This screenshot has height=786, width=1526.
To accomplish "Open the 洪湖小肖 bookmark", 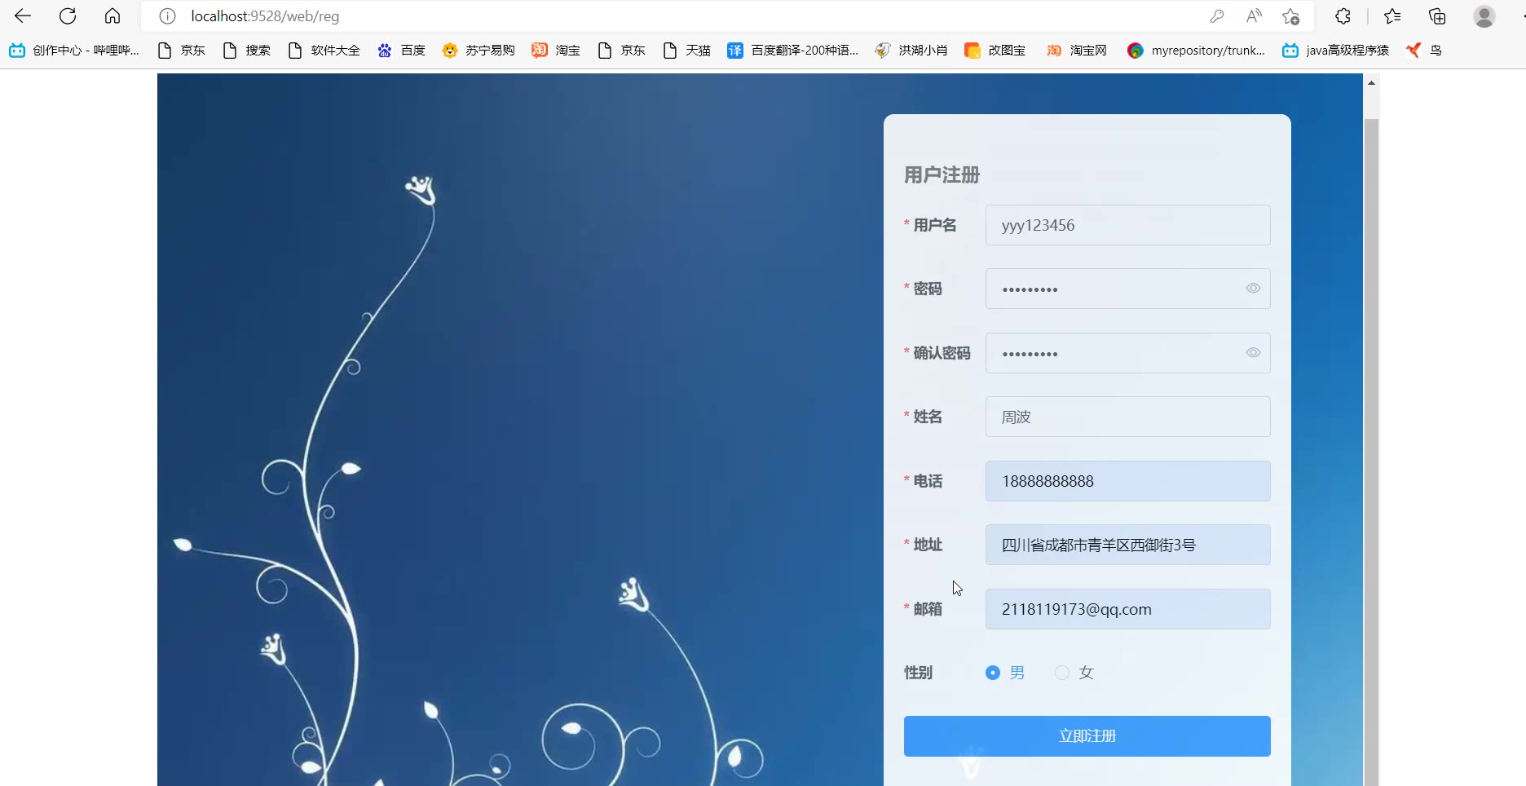I will pyautogui.click(x=911, y=51).
